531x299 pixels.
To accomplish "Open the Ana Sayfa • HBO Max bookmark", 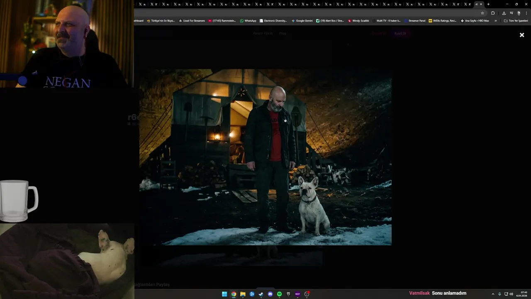I will 475,20.
